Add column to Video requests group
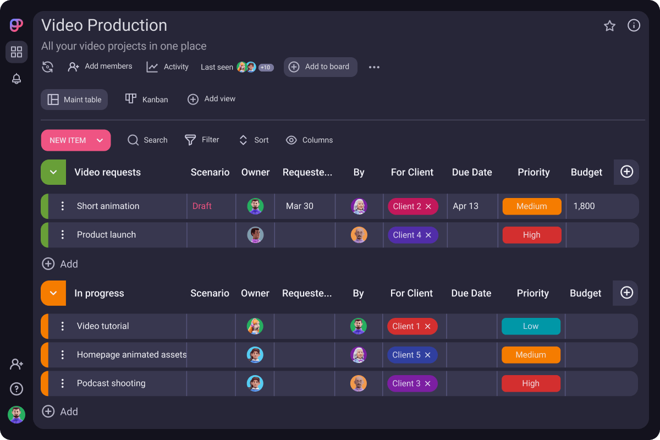 click(626, 172)
